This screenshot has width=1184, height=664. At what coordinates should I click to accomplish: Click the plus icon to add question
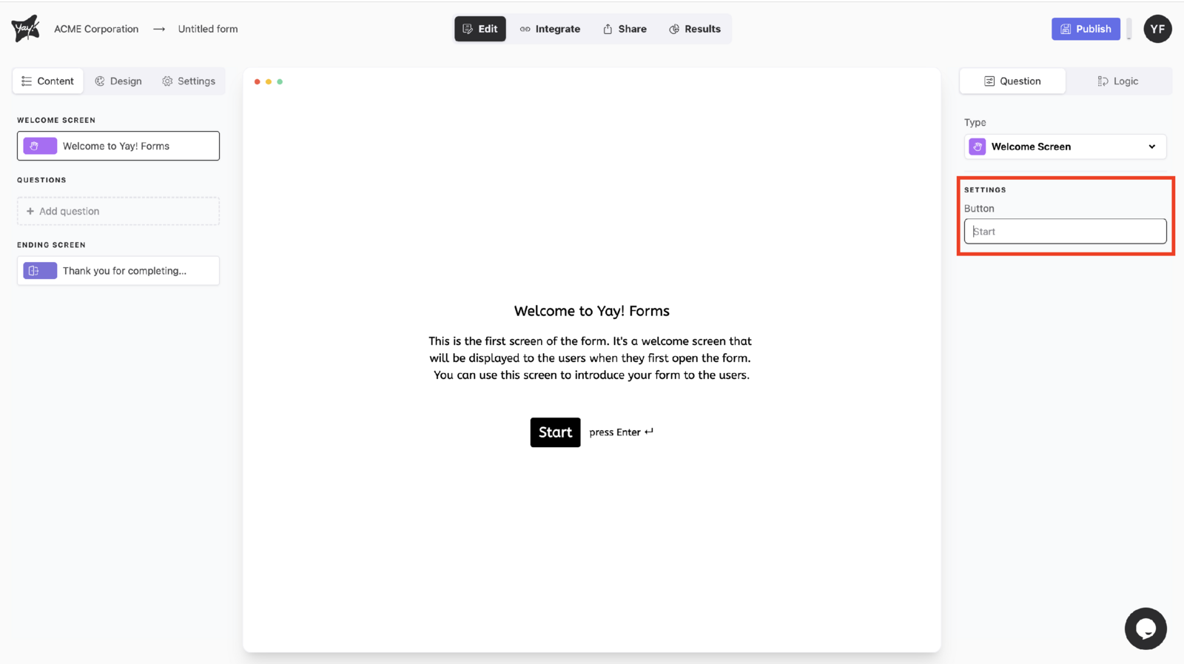point(30,212)
